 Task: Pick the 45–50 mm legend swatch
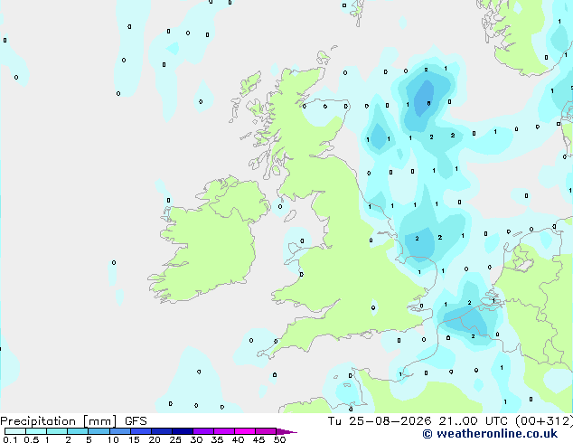point(266,431)
